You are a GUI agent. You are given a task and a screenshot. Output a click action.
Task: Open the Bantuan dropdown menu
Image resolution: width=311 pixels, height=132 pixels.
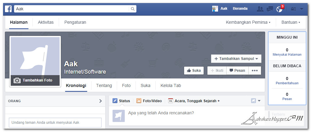click(291, 22)
